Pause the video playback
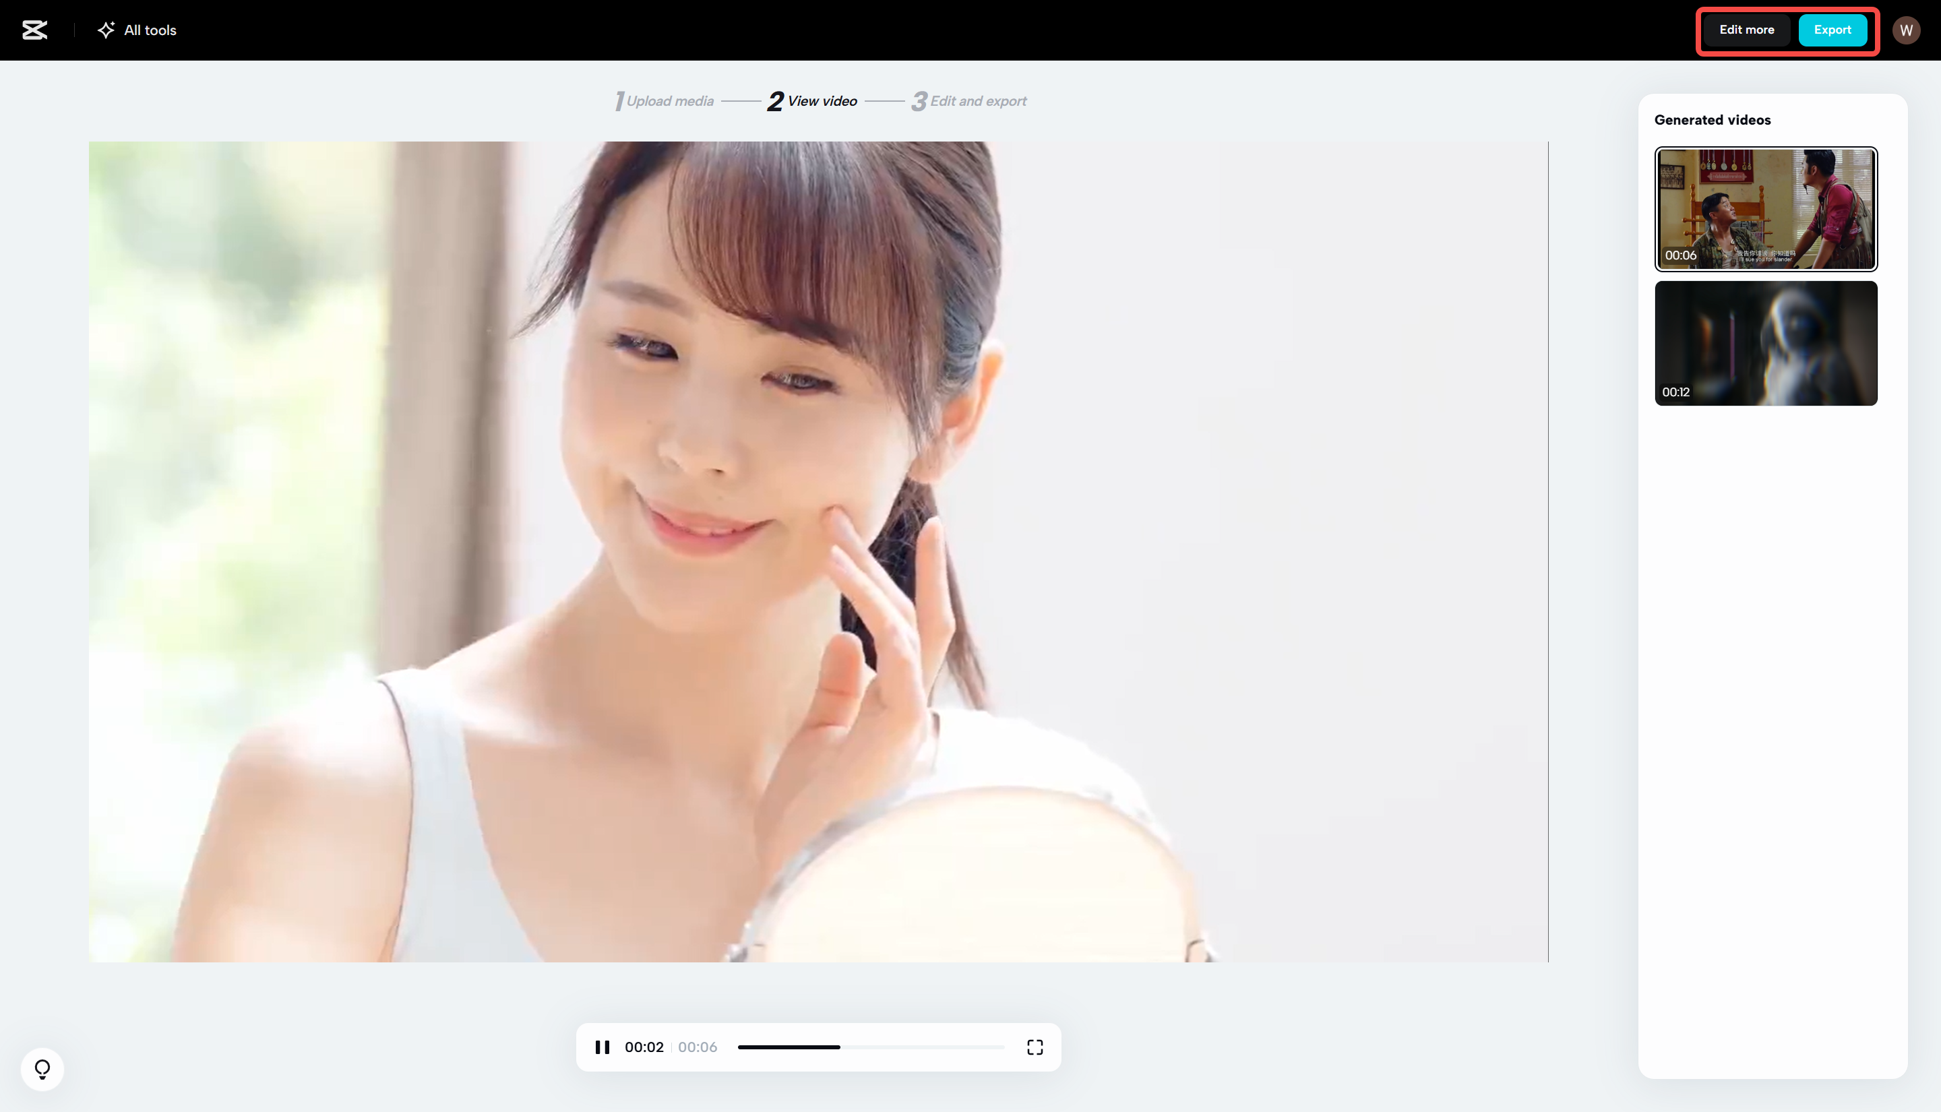1941x1112 pixels. [x=603, y=1047]
